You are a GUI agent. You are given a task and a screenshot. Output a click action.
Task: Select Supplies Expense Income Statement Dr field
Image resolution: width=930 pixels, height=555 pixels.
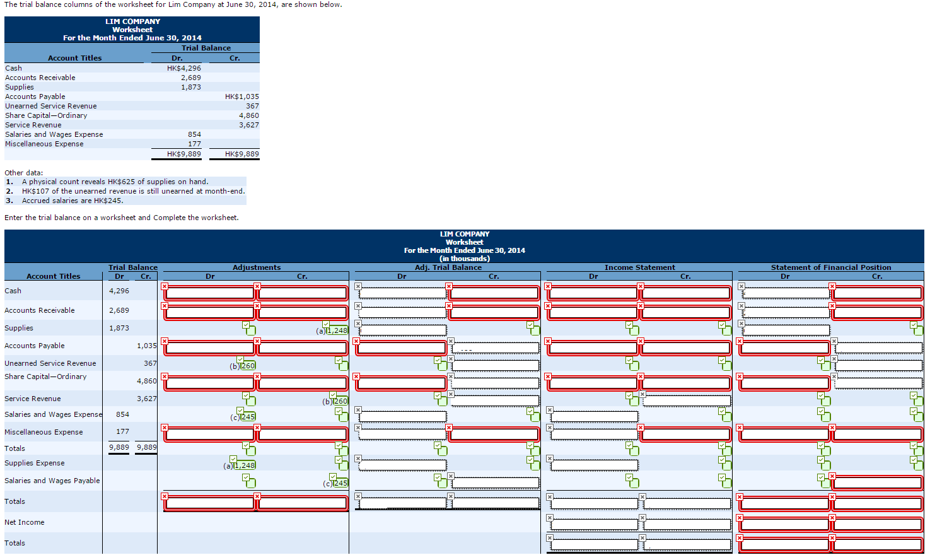[595, 465]
